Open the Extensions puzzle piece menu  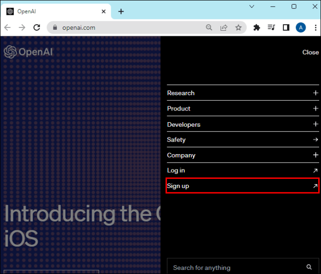coord(256,27)
